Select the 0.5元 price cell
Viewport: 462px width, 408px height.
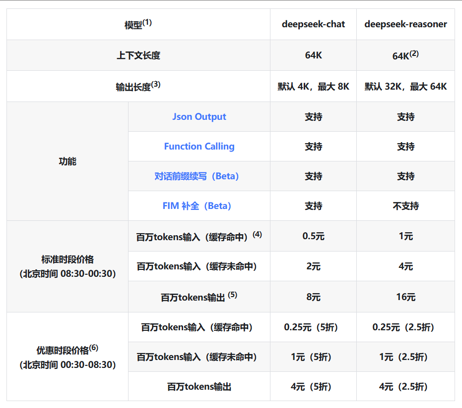point(313,236)
